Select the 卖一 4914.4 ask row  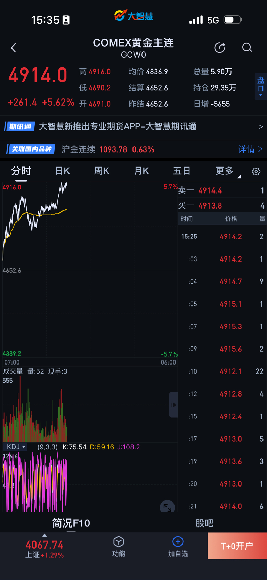(x=222, y=190)
